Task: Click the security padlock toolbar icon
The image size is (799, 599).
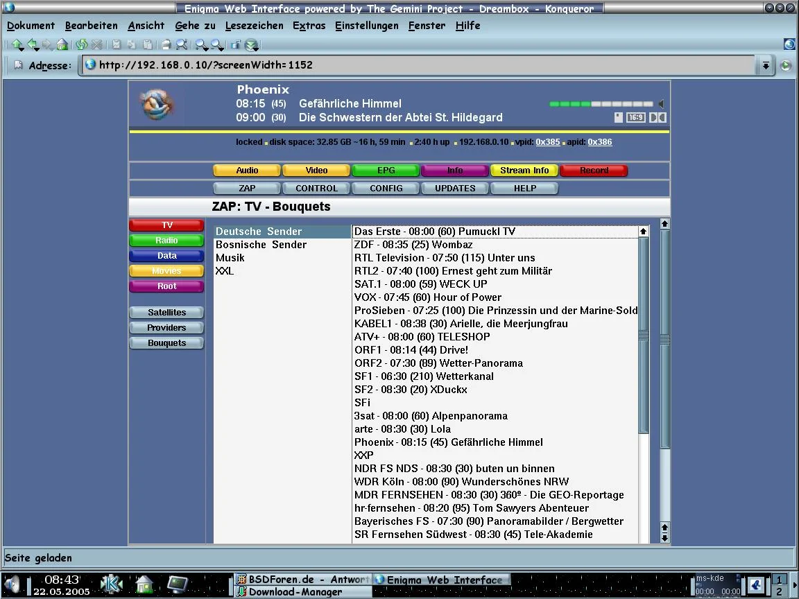Action: 235,45
